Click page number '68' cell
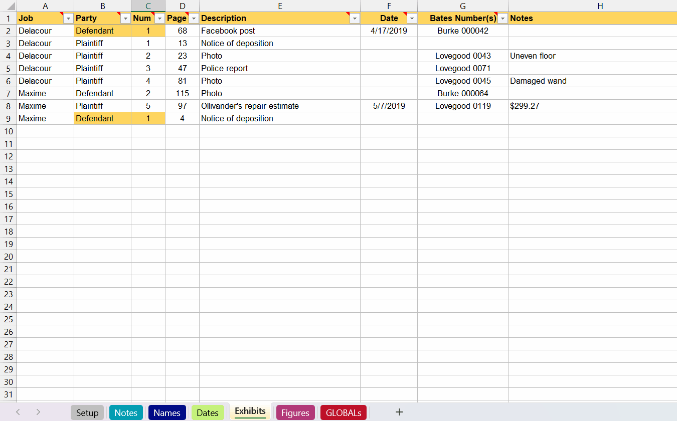677x421 pixels. tap(183, 31)
